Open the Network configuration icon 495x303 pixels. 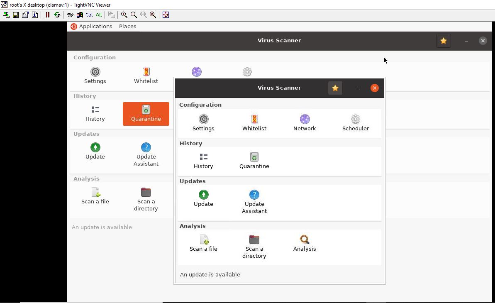305,123
